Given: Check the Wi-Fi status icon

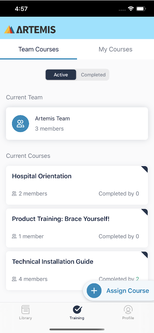Looking at the screenshot, I should click(x=131, y=9).
